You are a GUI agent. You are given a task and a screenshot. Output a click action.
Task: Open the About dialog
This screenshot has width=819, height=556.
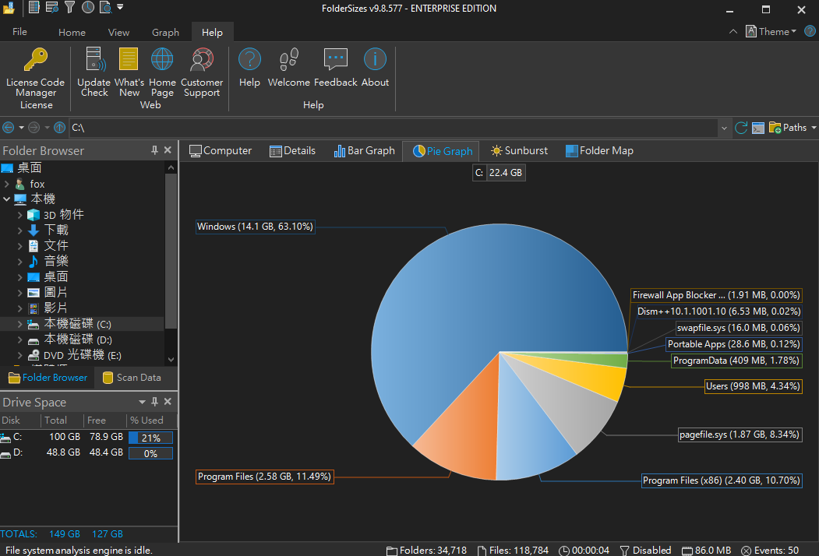pyautogui.click(x=375, y=68)
